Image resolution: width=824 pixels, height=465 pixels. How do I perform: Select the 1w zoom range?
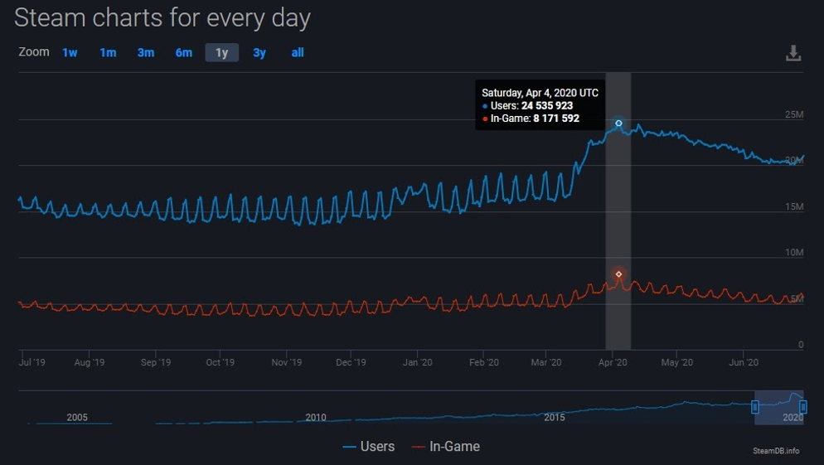(x=70, y=52)
